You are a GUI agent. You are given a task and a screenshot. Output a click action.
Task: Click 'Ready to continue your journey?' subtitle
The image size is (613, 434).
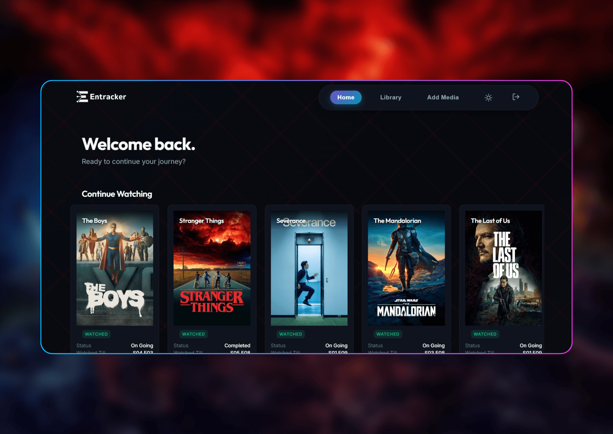pos(134,161)
